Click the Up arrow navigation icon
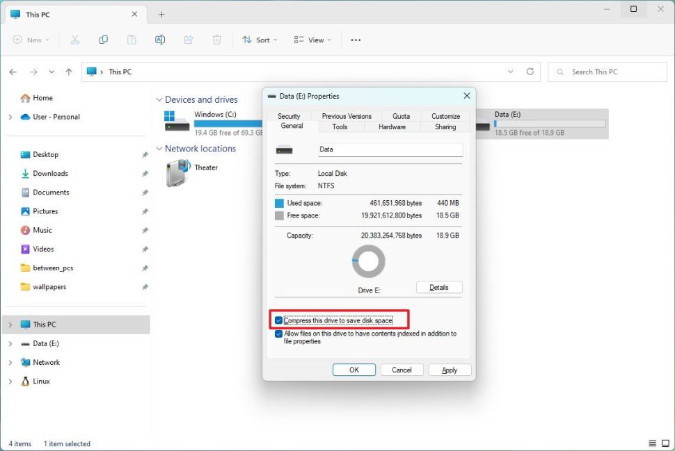This screenshot has width=675, height=451. point(68,72)
